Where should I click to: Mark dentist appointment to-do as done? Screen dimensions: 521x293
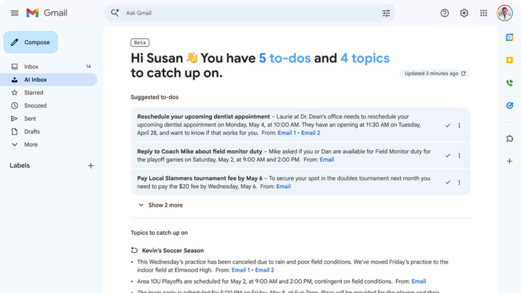pos(448,125)
